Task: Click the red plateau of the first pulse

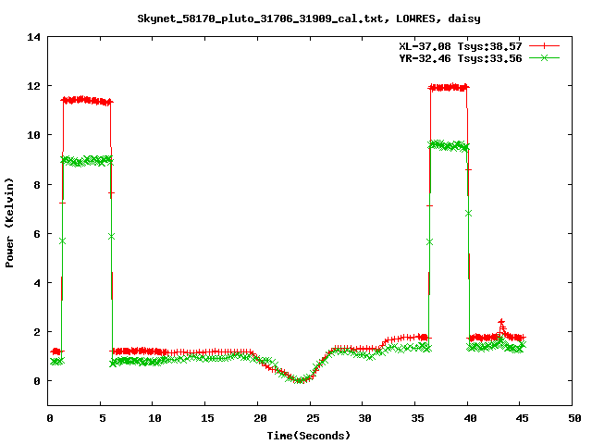Action: click(86, 100)
